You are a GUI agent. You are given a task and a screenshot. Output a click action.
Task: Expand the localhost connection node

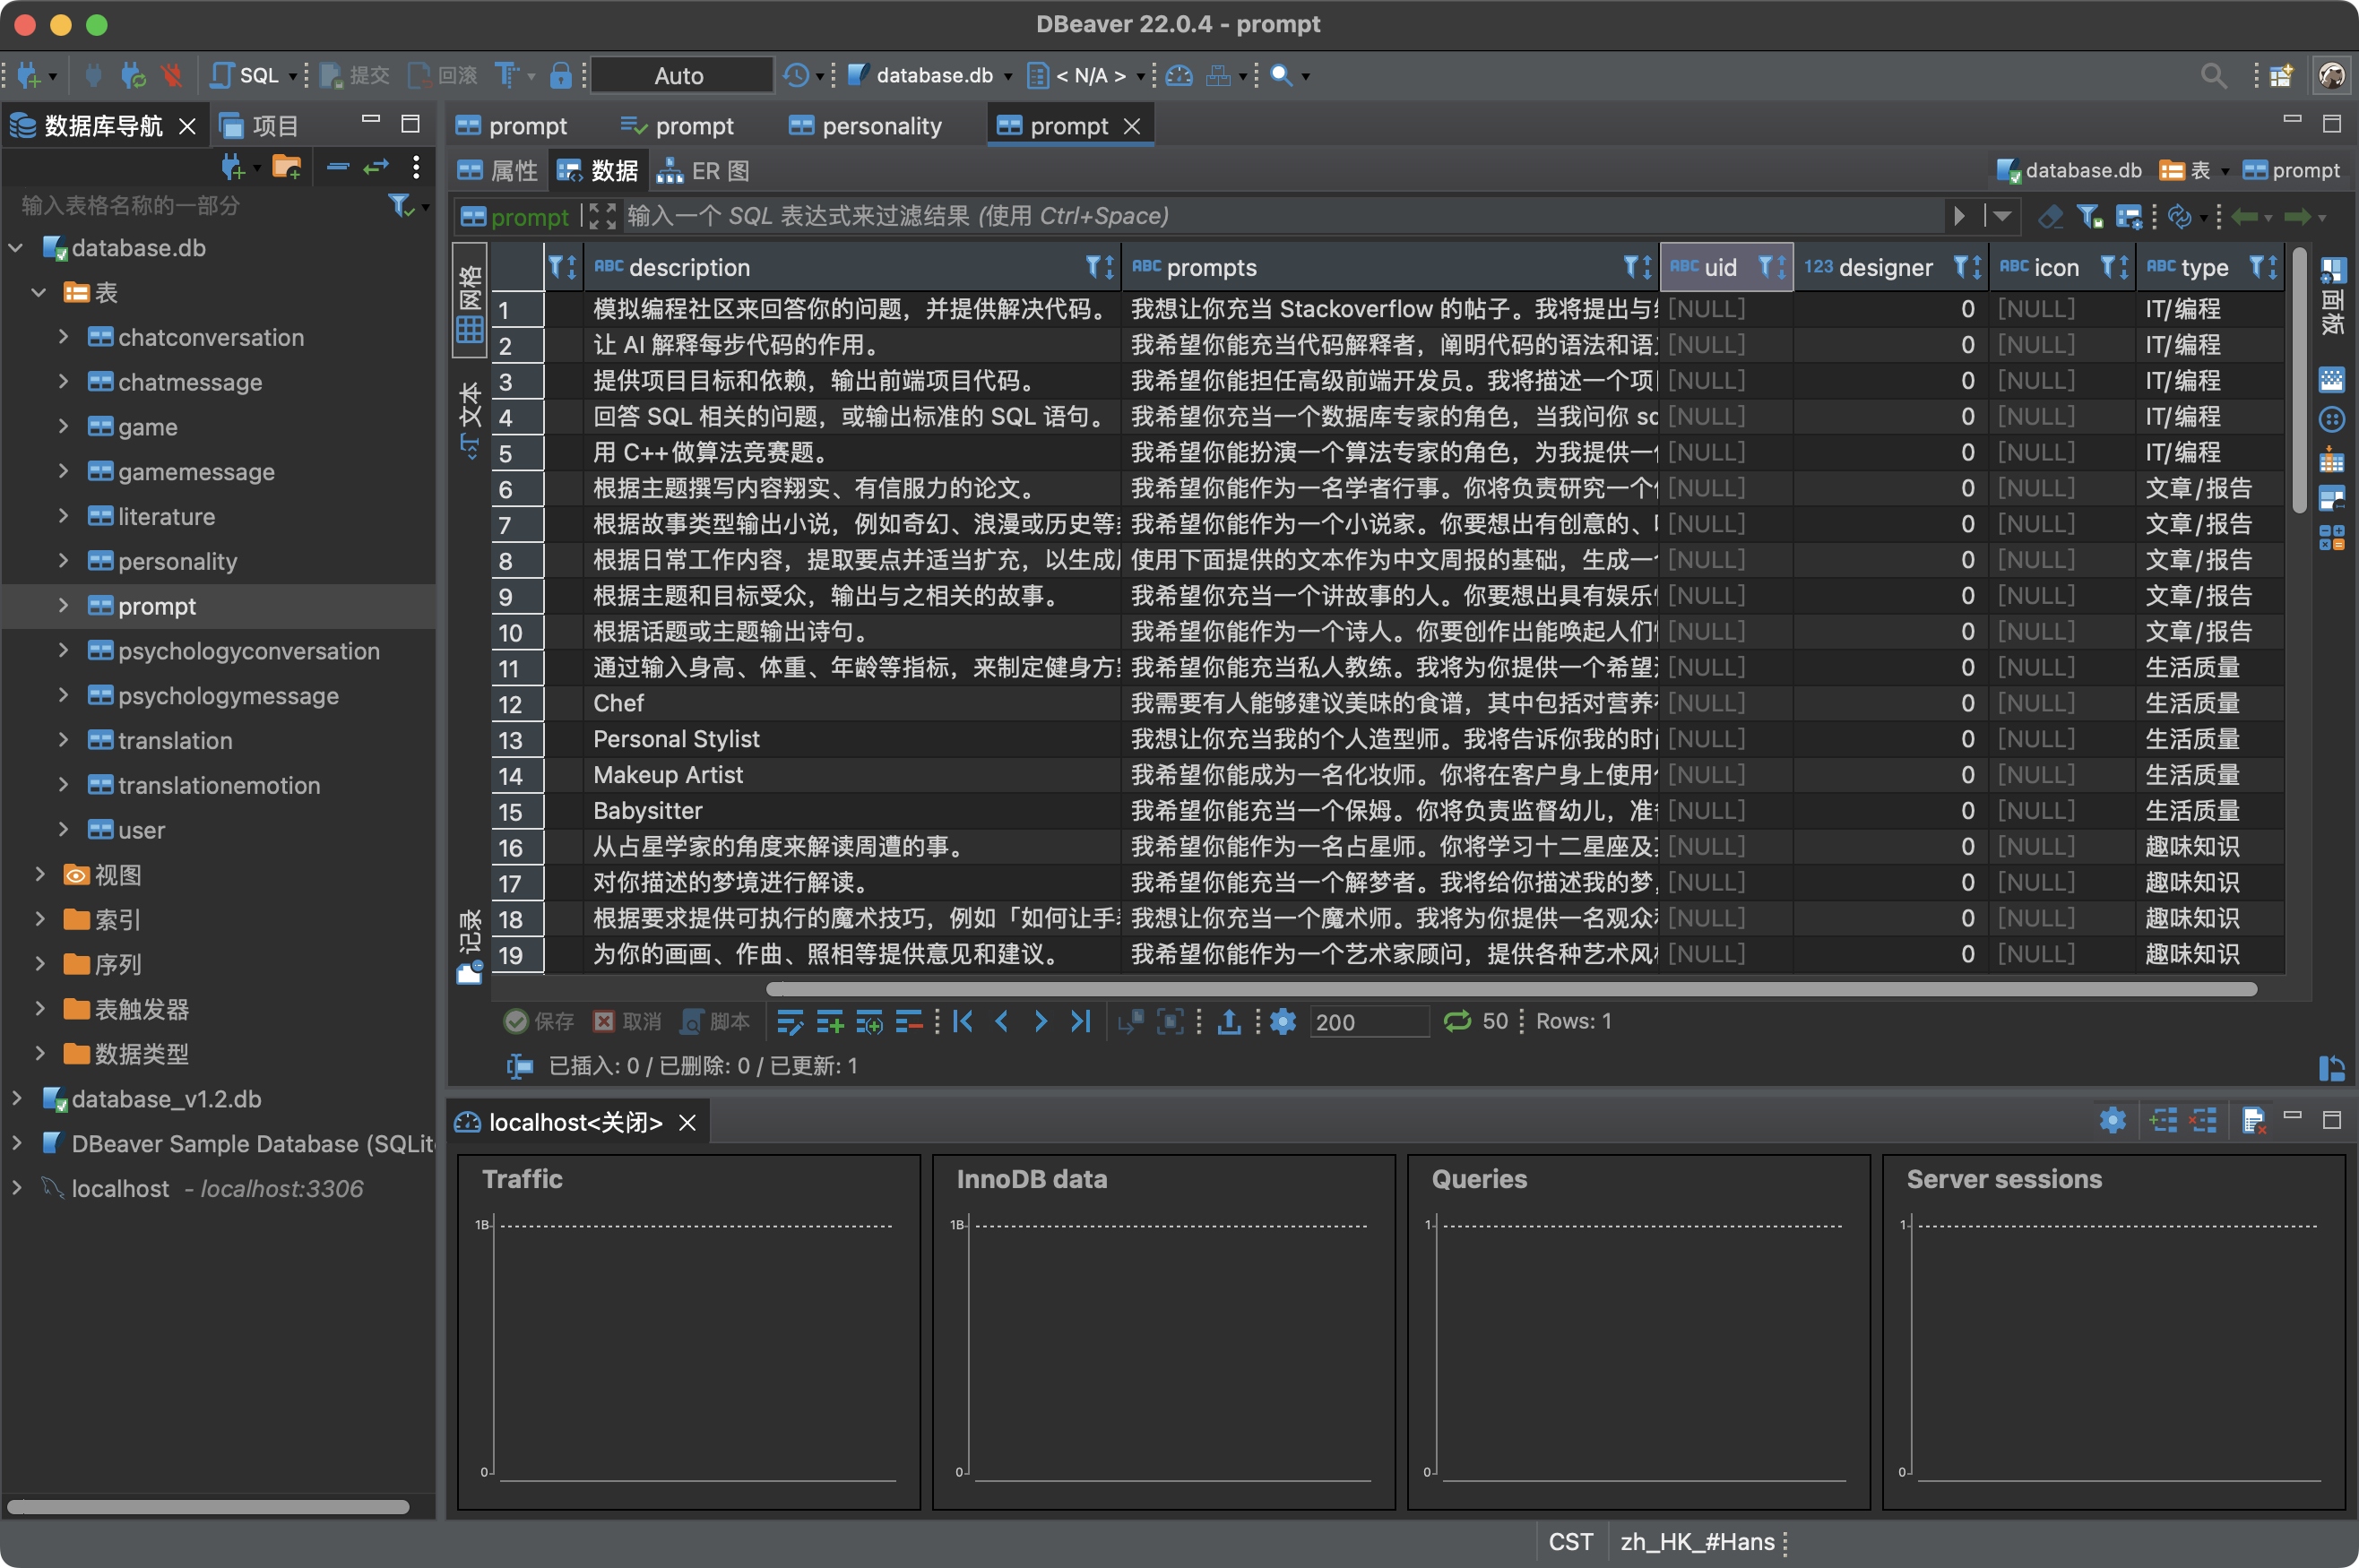click(16, 1188)
